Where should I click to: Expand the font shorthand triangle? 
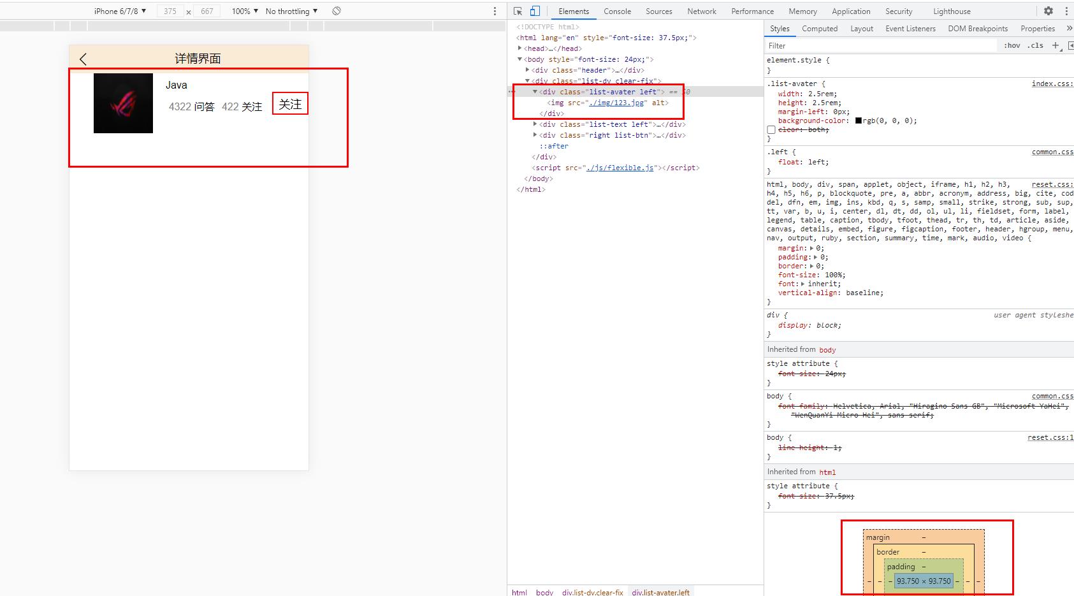(803, 284)
